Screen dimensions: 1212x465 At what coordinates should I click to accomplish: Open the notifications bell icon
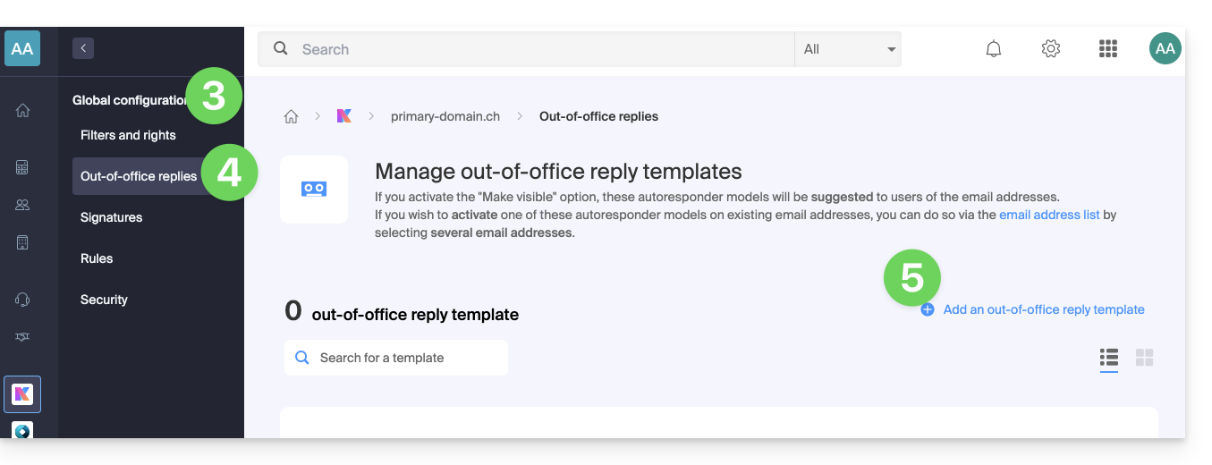pos(993,49)
